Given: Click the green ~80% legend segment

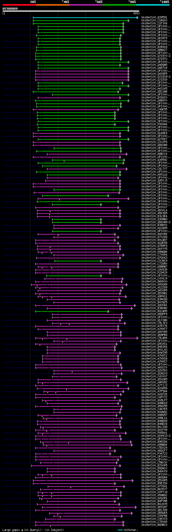Looking at the screenshot, I should (x=119, y=5).
